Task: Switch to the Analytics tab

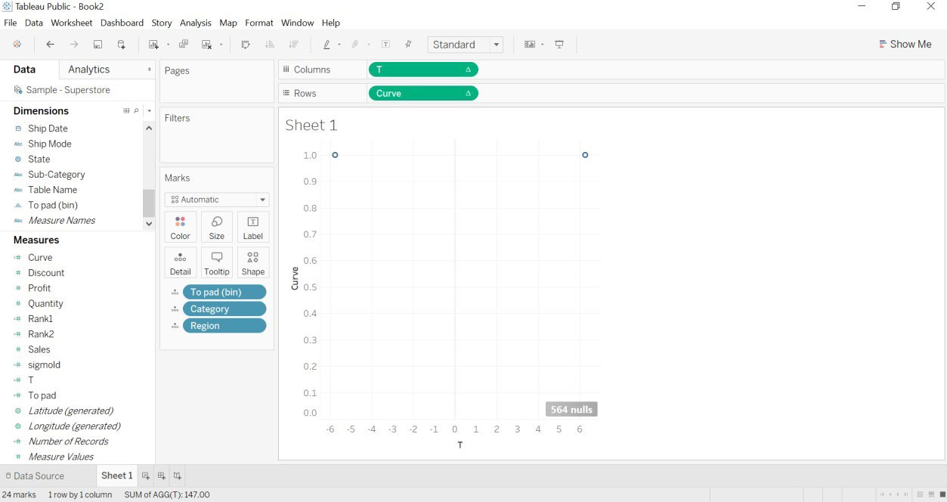Action: click(x=89, y=70)
